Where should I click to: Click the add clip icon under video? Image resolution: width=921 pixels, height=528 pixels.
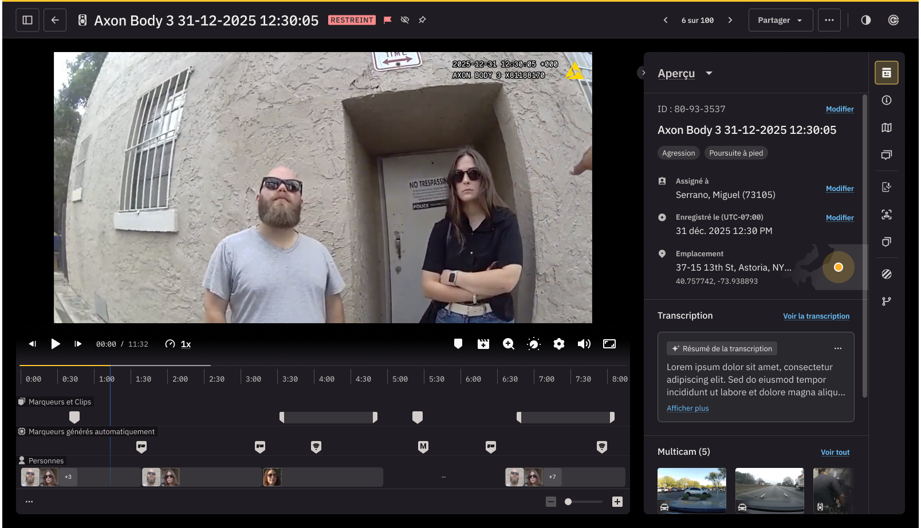pyautogui.click(x=483, y=344)
